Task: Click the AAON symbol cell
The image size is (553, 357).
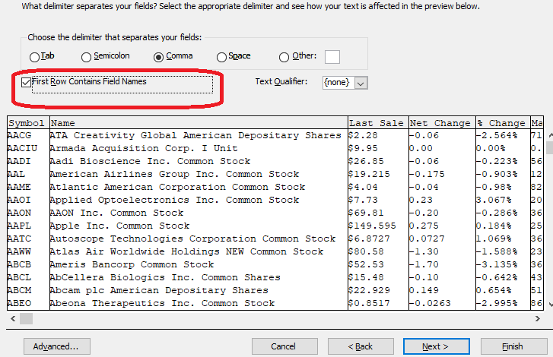Action: pyautogui.click(x=28, y=213)
